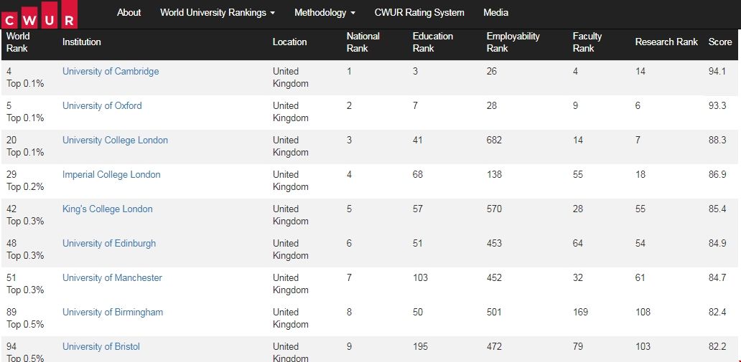The image size is (741, 362).
Task: Open the About page
Action: click(x=129, y=12)
